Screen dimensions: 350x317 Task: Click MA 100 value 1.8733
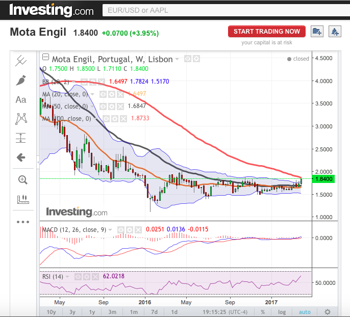click(x=140, y=118)
